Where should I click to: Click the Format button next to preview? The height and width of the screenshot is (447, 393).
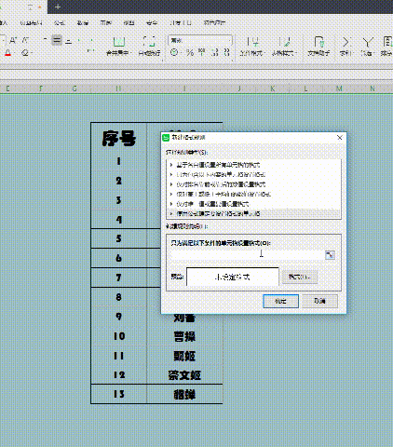click(300, 277)
